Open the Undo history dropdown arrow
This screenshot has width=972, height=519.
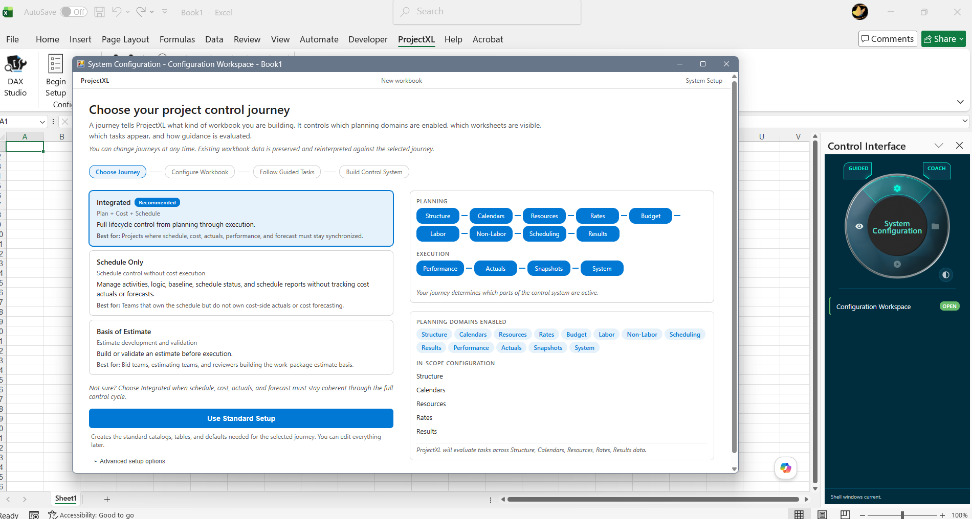pos(128,12)
